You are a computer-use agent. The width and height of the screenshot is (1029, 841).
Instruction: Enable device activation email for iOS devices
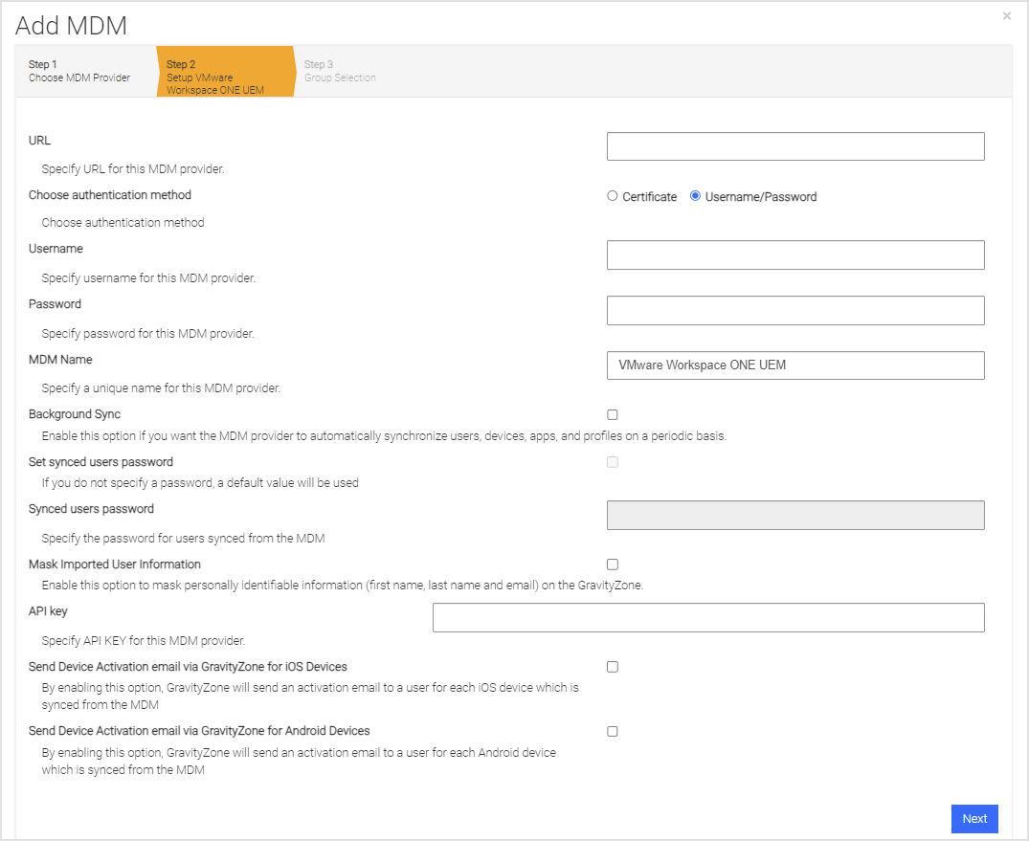click(612, 666)
